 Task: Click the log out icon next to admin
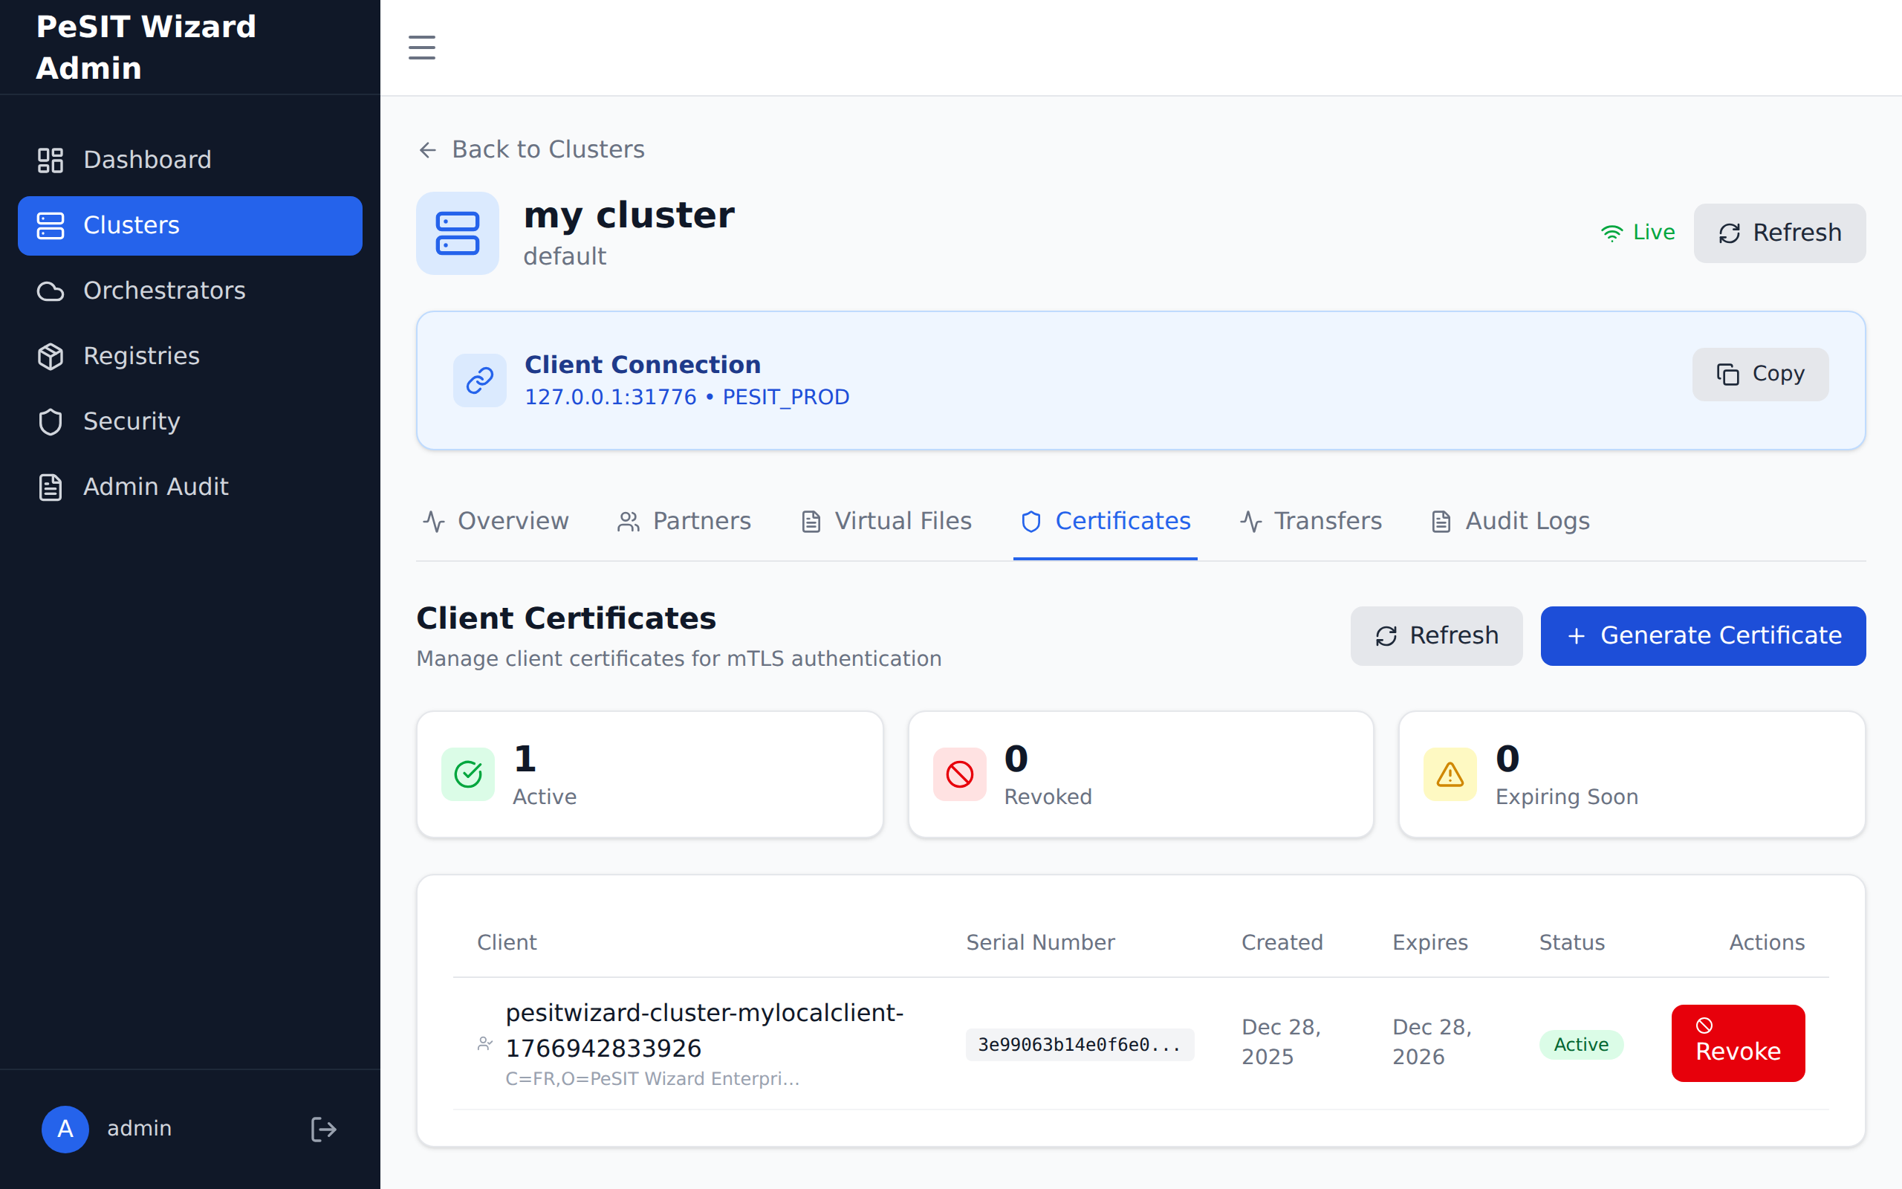(x=322, y=1129)
